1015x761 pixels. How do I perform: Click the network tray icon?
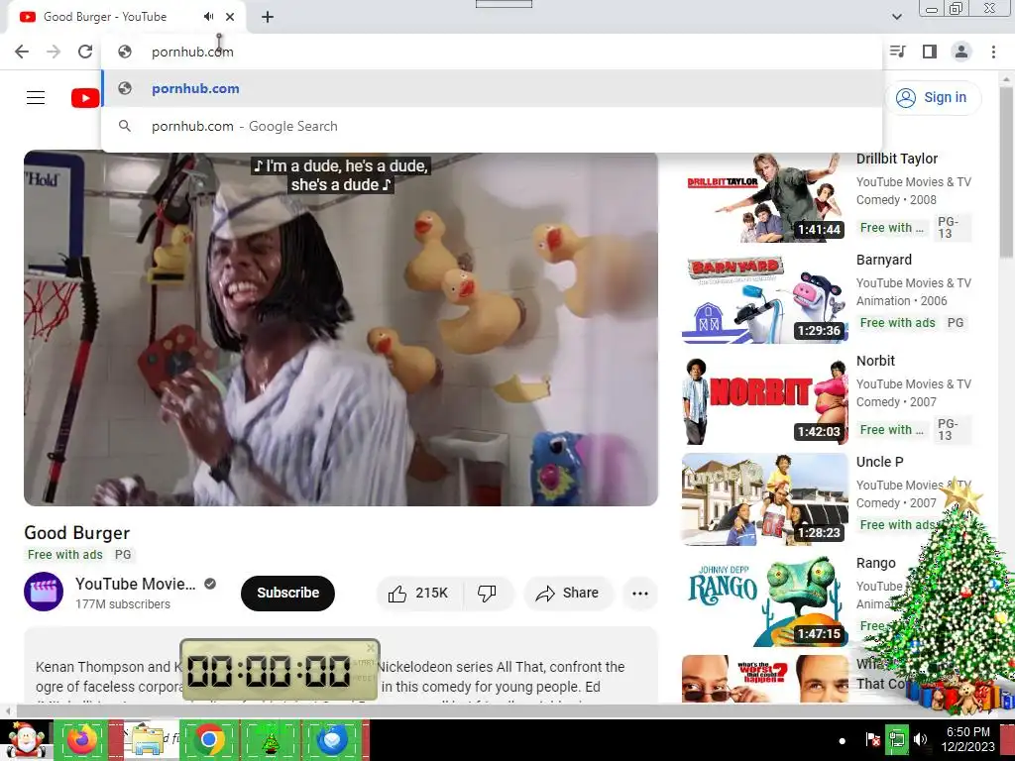click(x=896, y=739)
